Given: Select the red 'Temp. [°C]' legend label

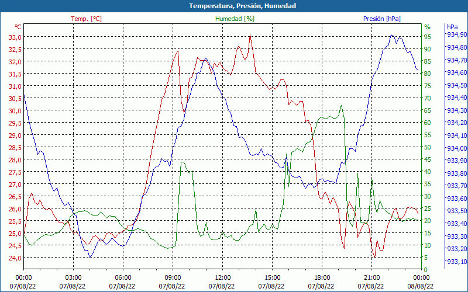Looking at the screenshot, I should coord(86,19).
